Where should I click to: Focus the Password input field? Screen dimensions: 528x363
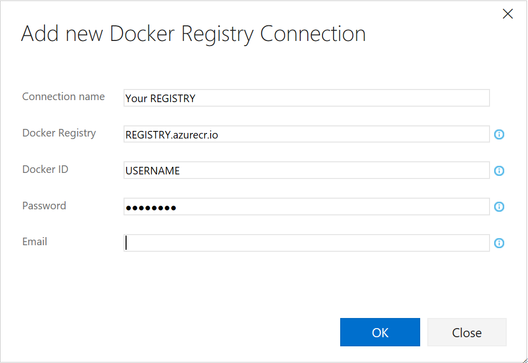tap(306, 207)
